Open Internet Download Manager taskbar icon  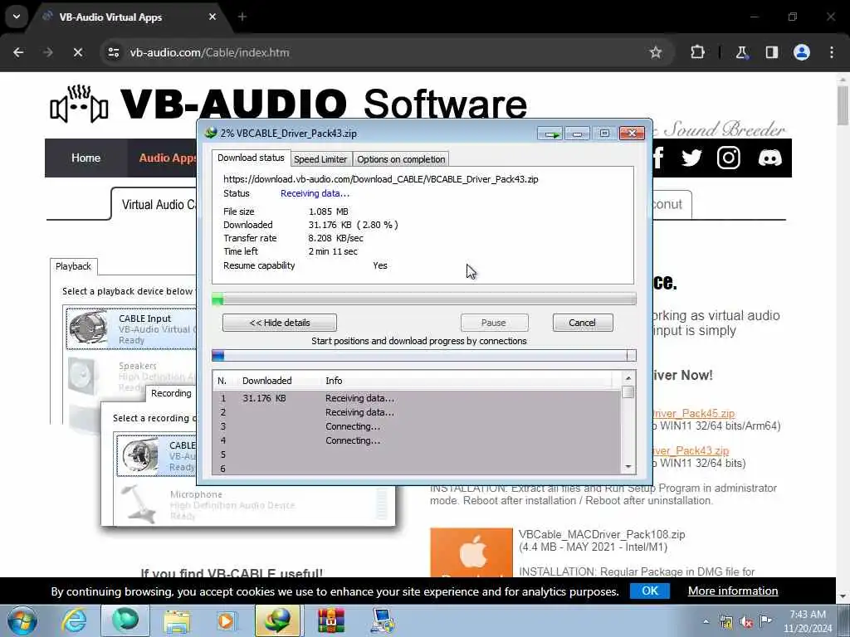pos(277,620)
